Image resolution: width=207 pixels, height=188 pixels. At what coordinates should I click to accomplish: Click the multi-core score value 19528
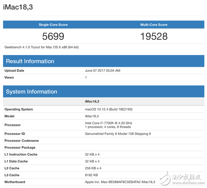tap(154, 36)
